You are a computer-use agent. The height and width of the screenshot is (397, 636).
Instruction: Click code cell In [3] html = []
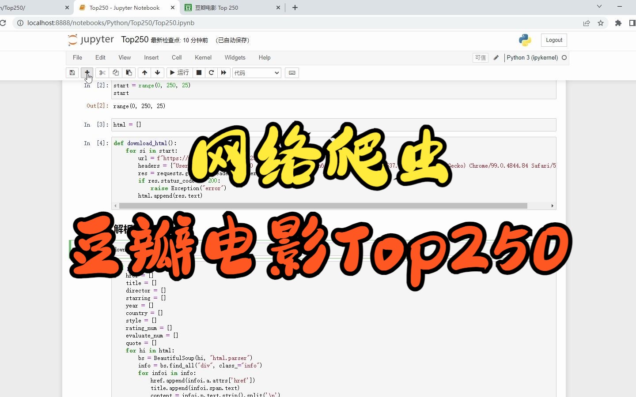point(333,125)
